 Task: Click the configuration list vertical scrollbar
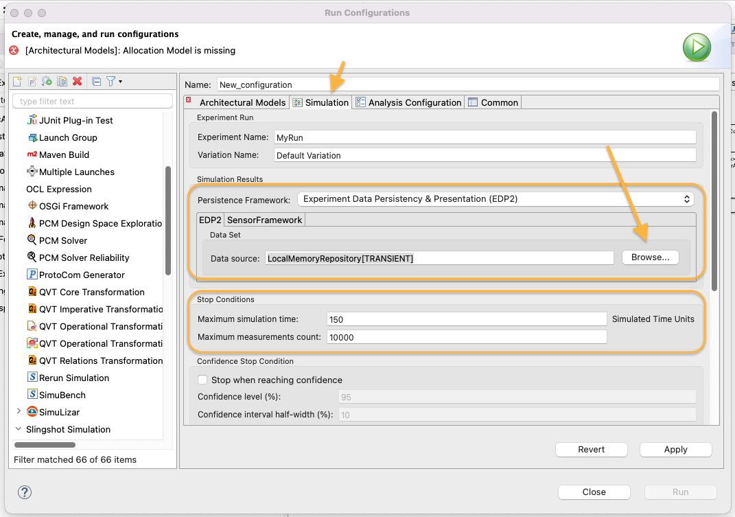[168, 220]
